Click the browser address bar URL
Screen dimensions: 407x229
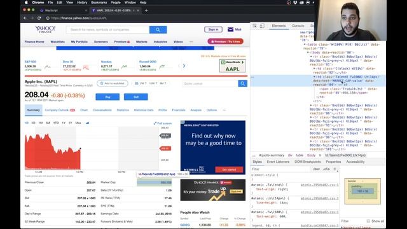(79, 18)
